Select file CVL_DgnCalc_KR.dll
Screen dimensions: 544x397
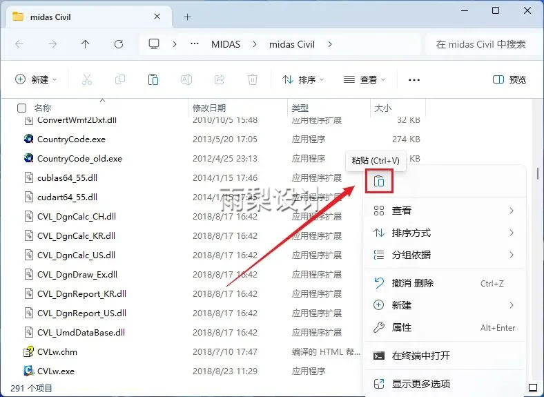[x=77, y=236]
